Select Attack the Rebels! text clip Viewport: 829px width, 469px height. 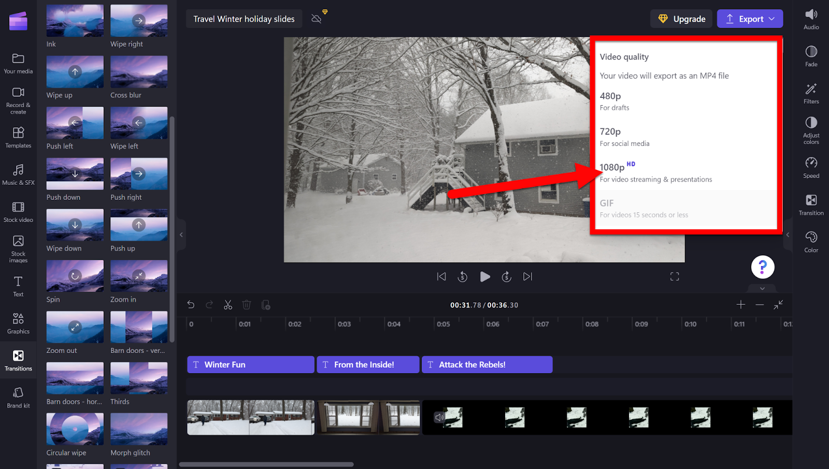click(487, 364)
